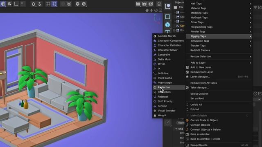
Task: Expand the Material Tags submenu
Action: [x=219, y=8]
